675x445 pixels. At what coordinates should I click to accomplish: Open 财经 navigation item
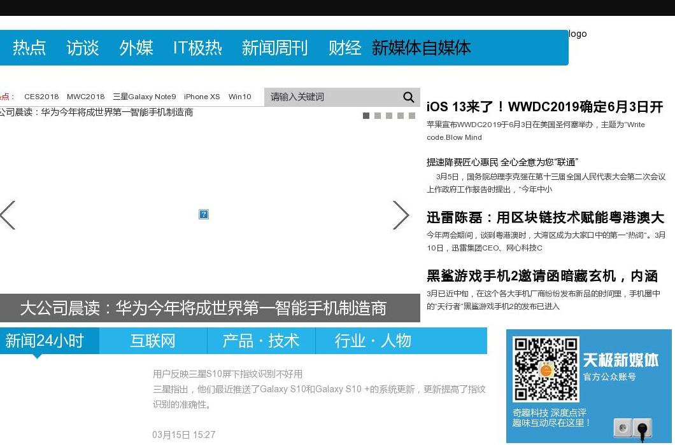click(x=345, y=48)
